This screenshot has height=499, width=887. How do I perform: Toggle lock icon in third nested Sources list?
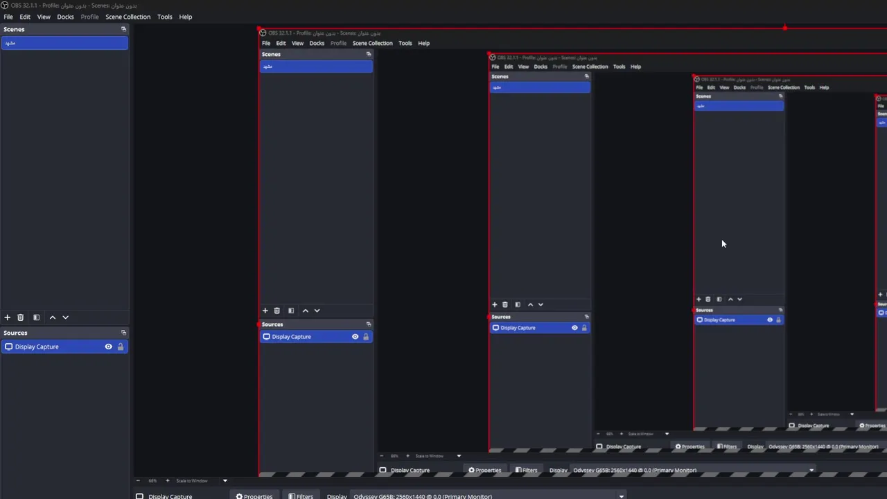point(778,319)
